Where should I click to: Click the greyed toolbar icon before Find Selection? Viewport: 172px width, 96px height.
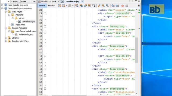tap(70, 6)
